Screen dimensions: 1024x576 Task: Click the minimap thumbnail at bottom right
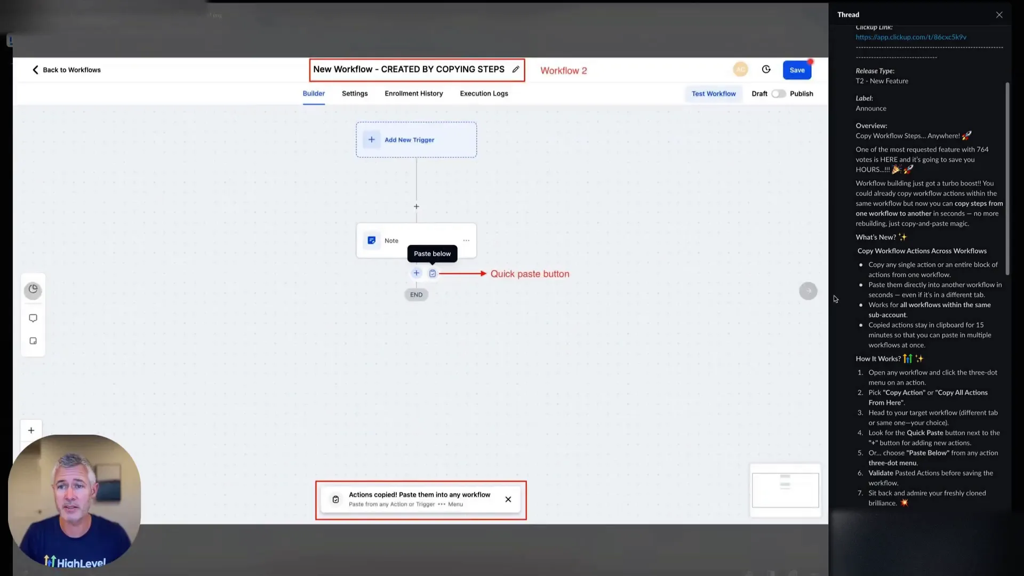coord(785,490)
